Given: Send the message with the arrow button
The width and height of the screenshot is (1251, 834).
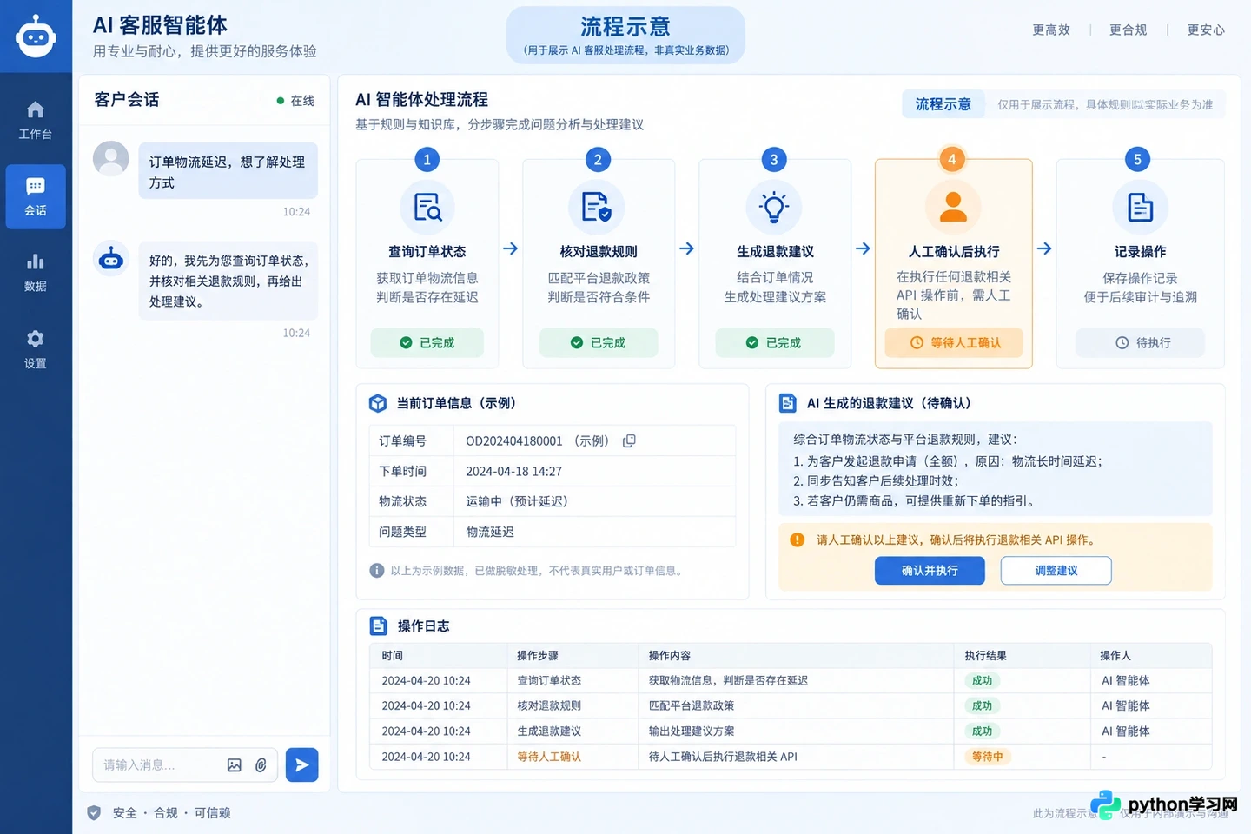Looking at the screenshot, I should point(301,765).
